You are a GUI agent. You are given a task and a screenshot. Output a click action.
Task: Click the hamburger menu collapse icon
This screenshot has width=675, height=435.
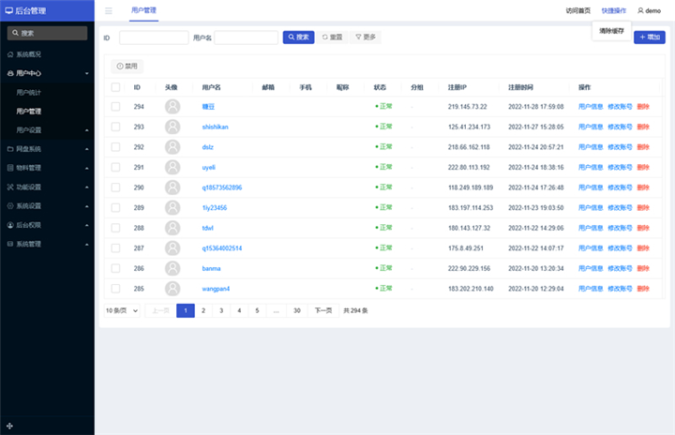(109, 10)
